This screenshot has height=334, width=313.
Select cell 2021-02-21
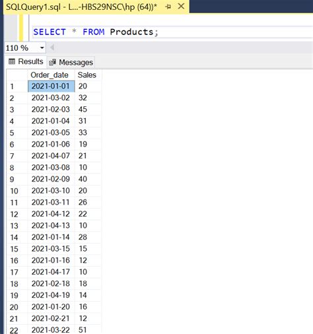point(51,318)
